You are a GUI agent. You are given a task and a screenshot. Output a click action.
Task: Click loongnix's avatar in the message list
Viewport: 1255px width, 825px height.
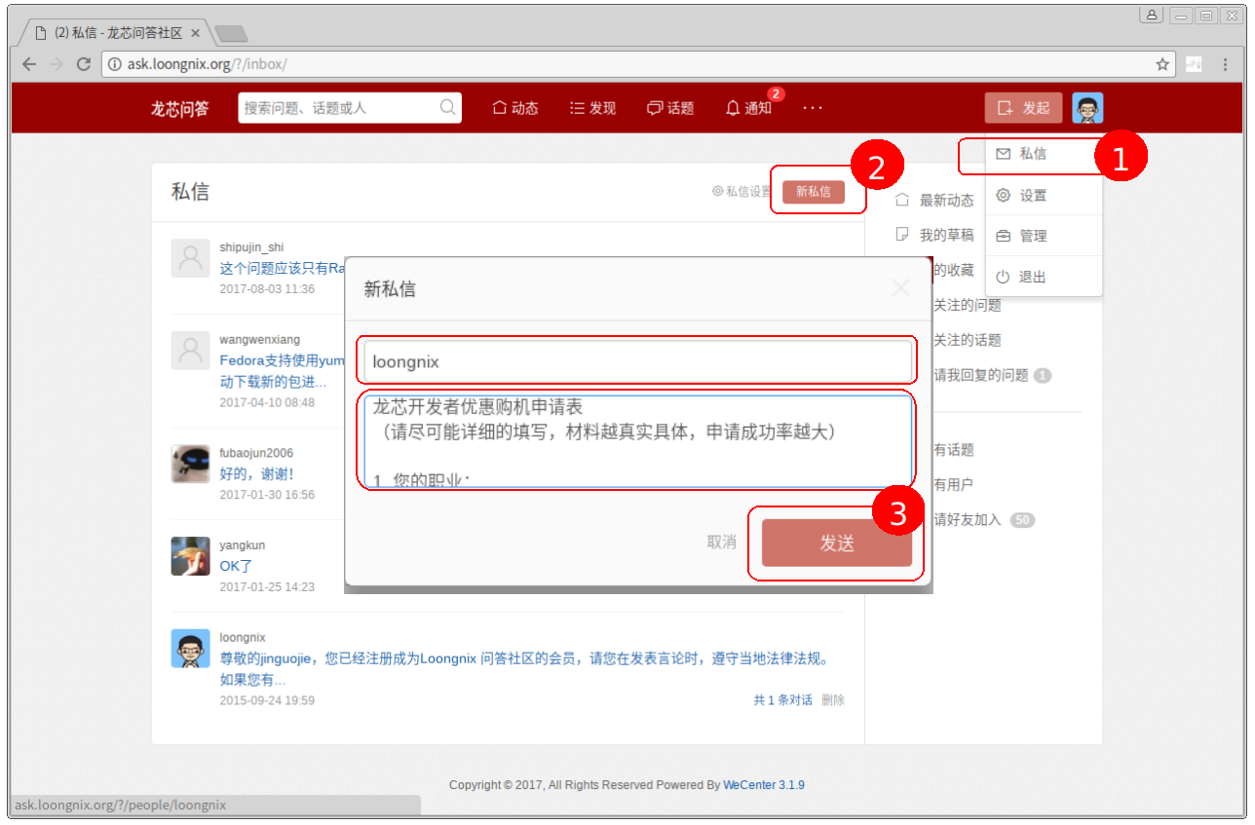pyautogui.click(x=190, y=648)
